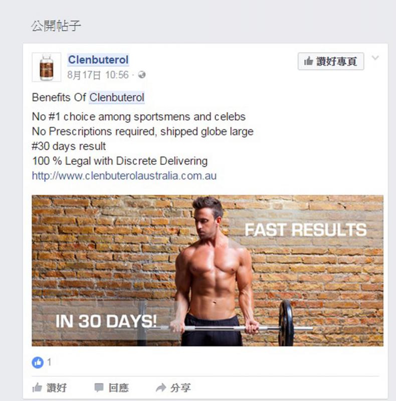Visit the clenbuterolaustralia.com.au link
The width and height of the screenshot is (396, 401).
point(124,176)
